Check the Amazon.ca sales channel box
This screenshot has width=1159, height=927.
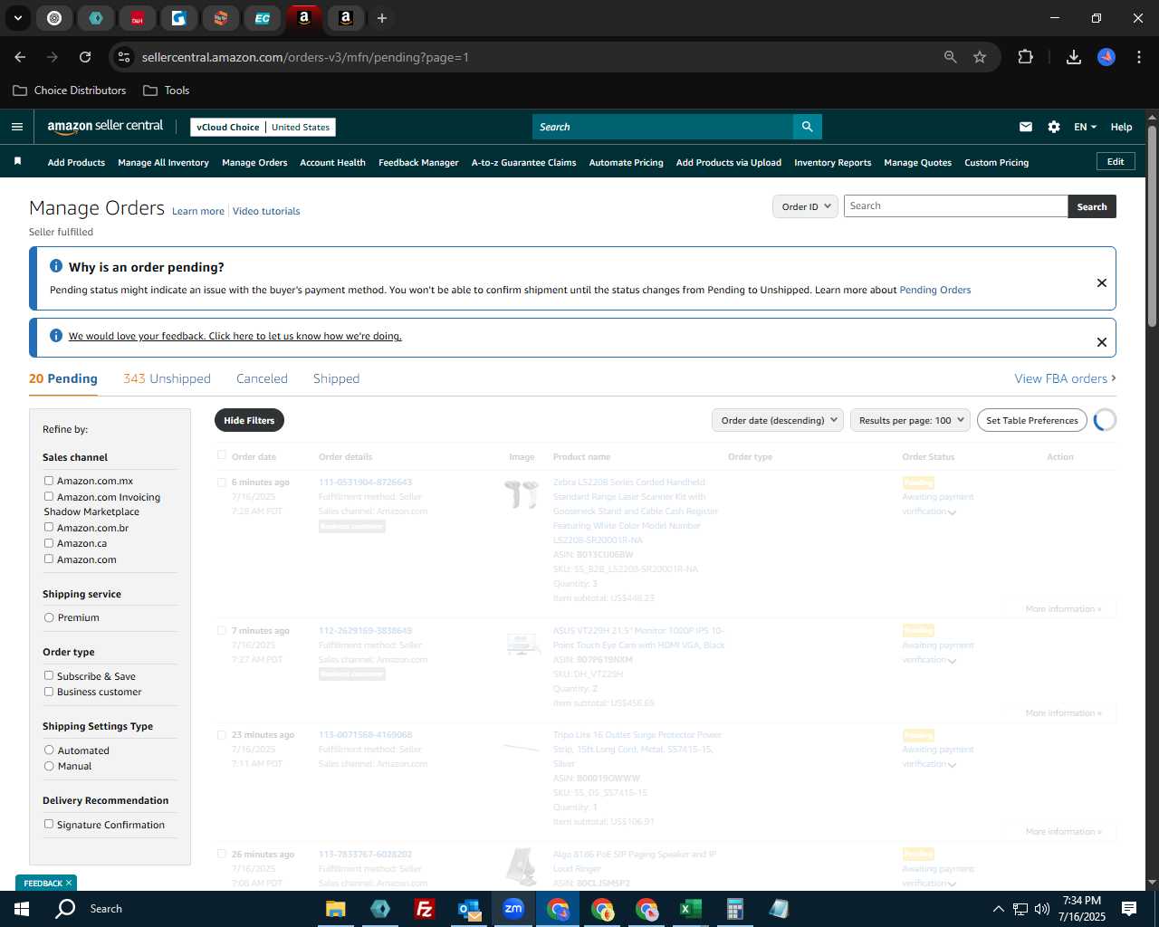tap(49, 543)
